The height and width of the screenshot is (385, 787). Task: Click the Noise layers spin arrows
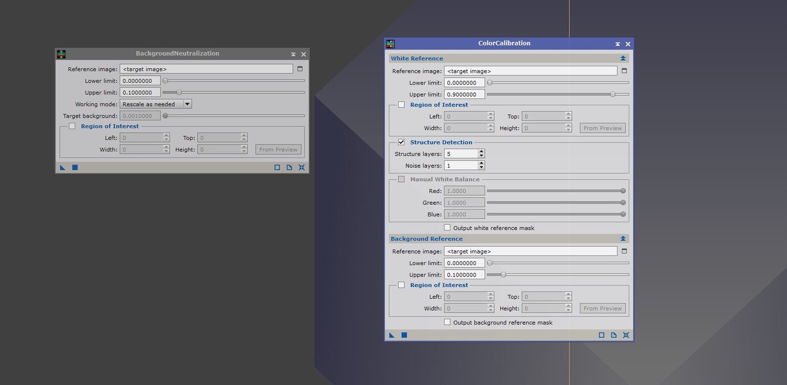(482, 166)
